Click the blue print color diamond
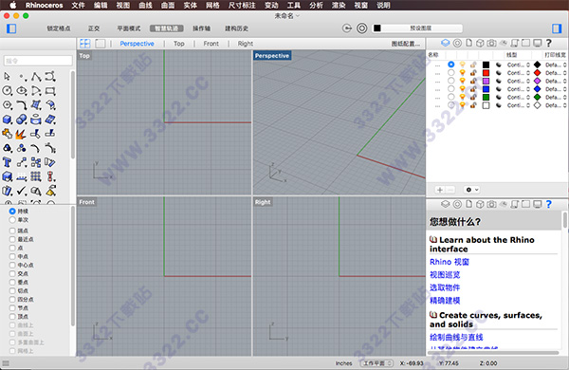 538,89
